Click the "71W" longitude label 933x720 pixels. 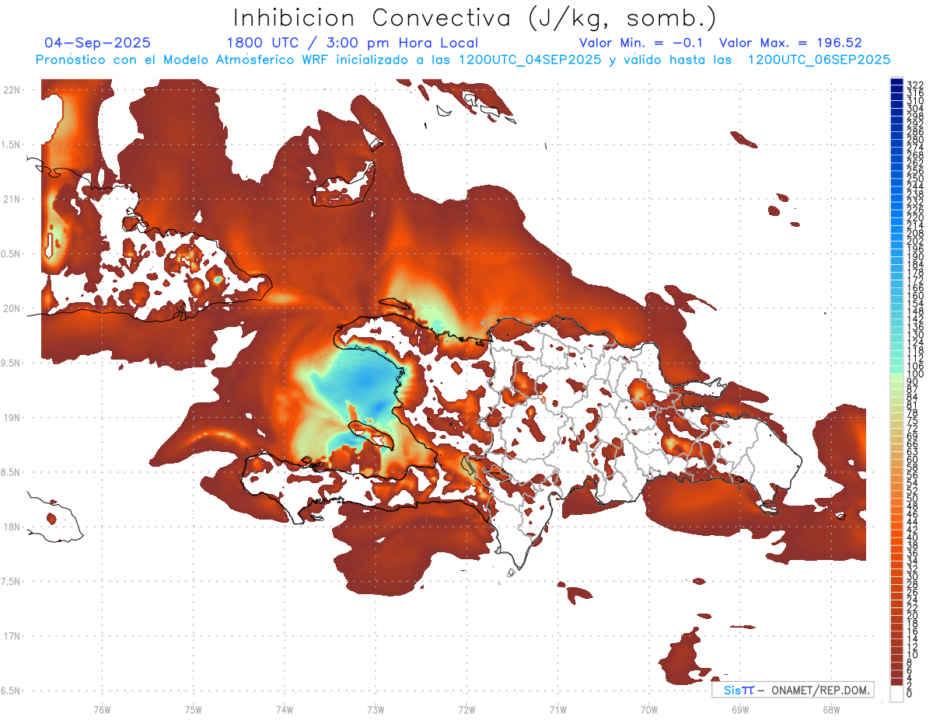[557, 709]
